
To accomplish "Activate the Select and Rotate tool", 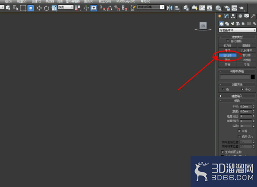I will [x=47, y=8].
